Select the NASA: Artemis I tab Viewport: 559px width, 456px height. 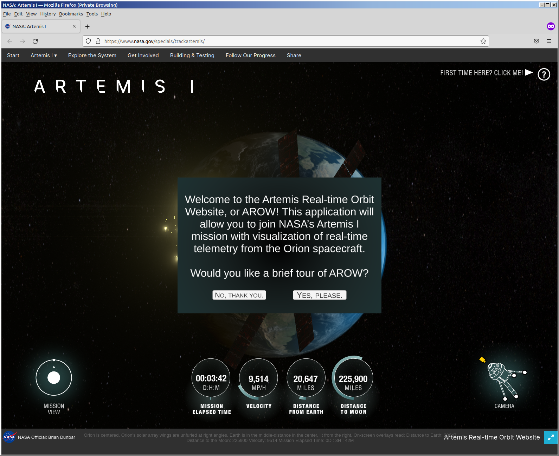click(41, 26)
